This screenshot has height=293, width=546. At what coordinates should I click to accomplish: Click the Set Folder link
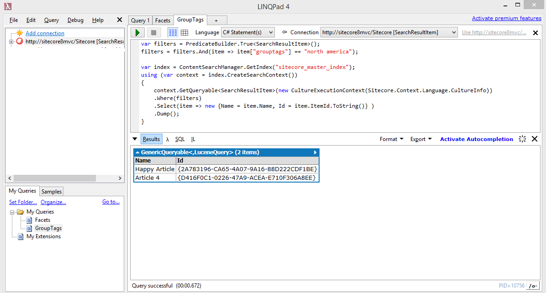click(x=23, y=202)
